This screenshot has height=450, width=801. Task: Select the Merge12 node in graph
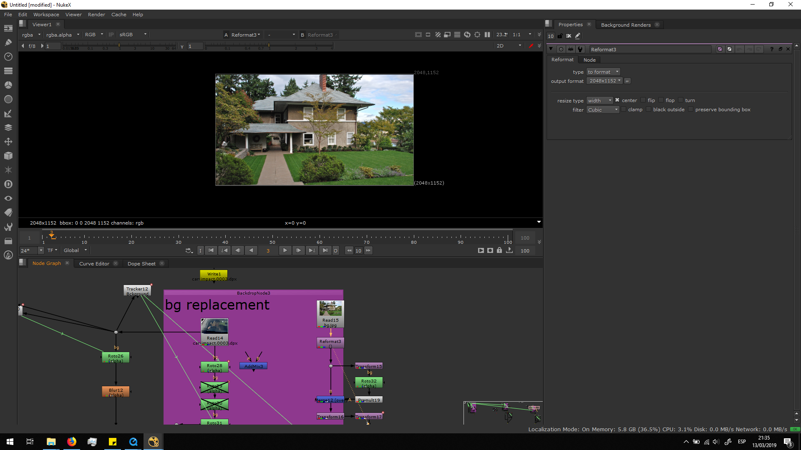330,400
